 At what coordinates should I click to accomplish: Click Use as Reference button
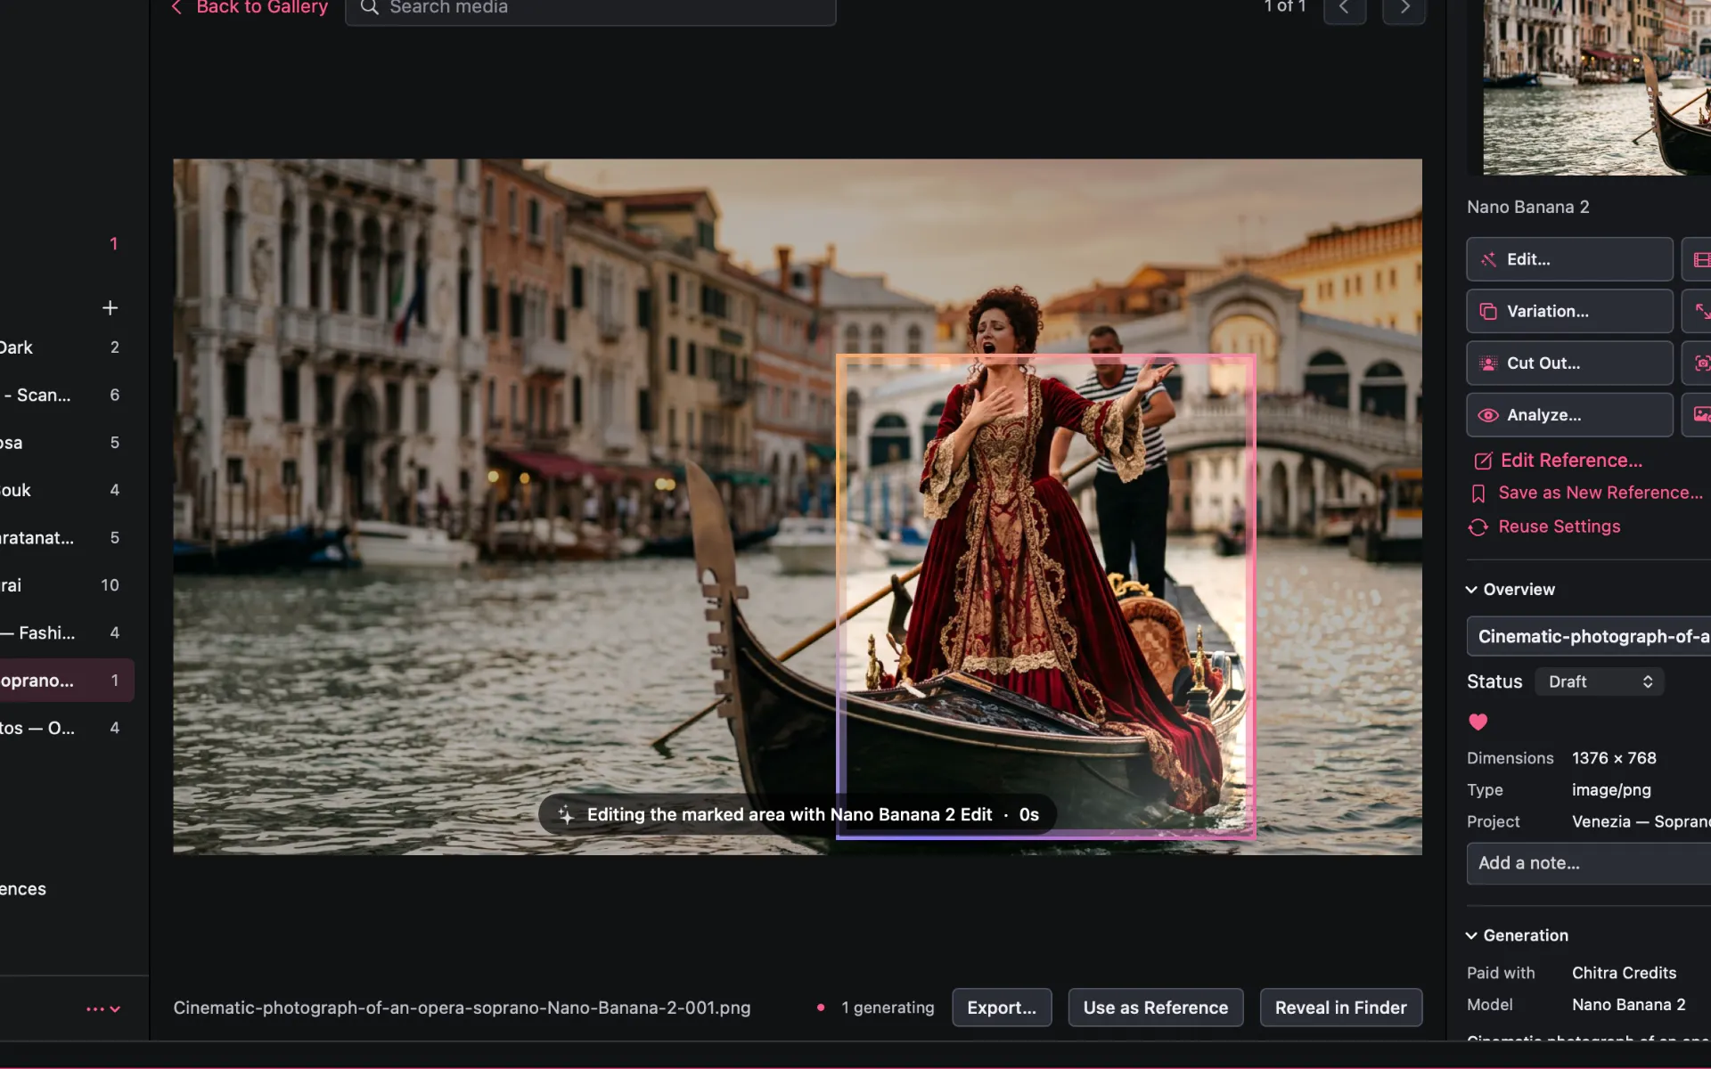[1156, 1008]
